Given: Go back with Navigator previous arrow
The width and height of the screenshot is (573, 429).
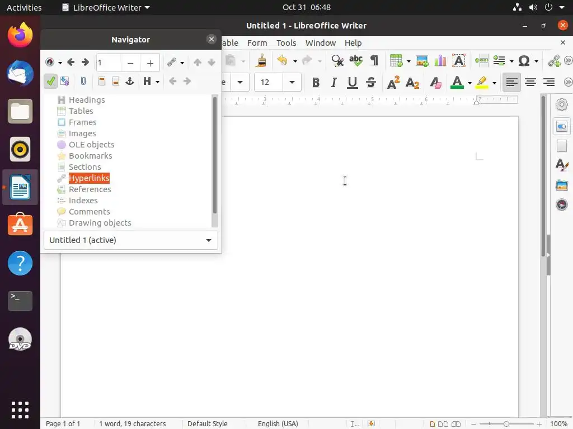Looking at the screenshot, I should pyautogui.click(x=71, y=63).
